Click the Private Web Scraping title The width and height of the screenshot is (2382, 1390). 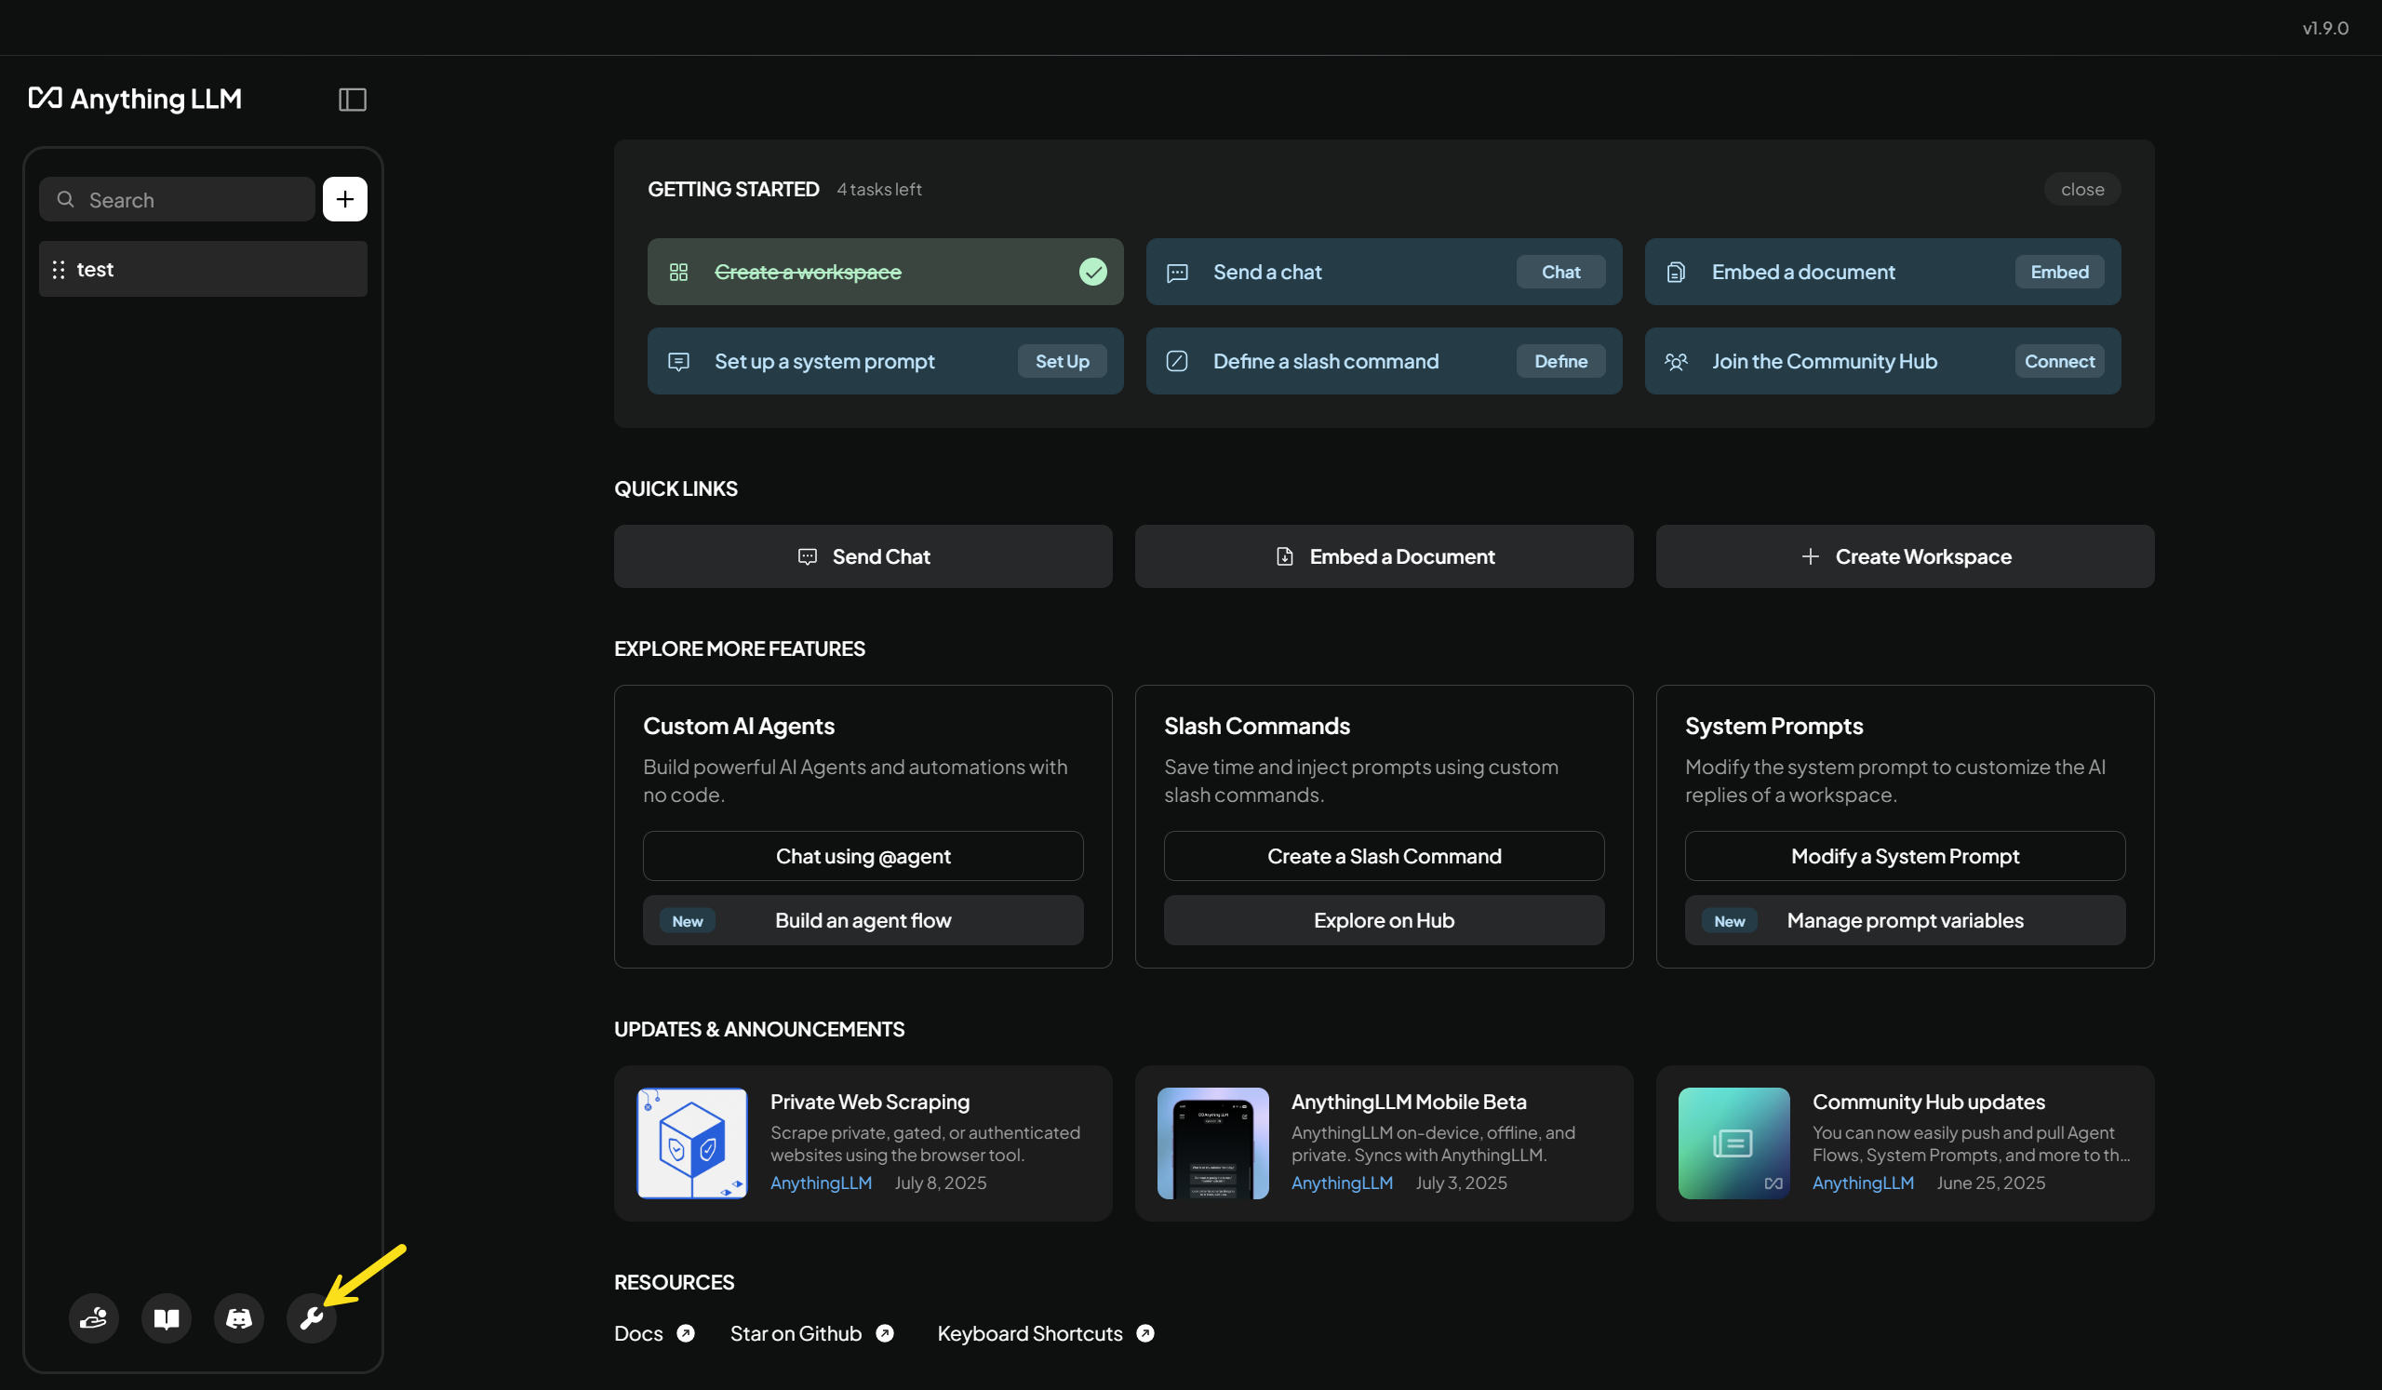coord(870,1102)
